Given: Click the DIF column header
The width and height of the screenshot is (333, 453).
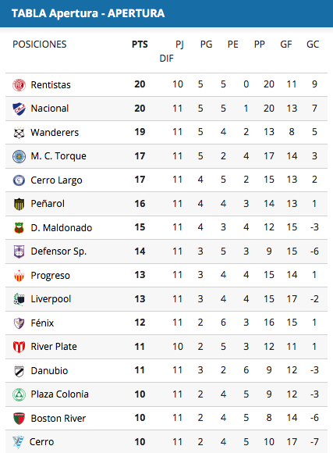Looking at the screenshot, I should (167, 59).
